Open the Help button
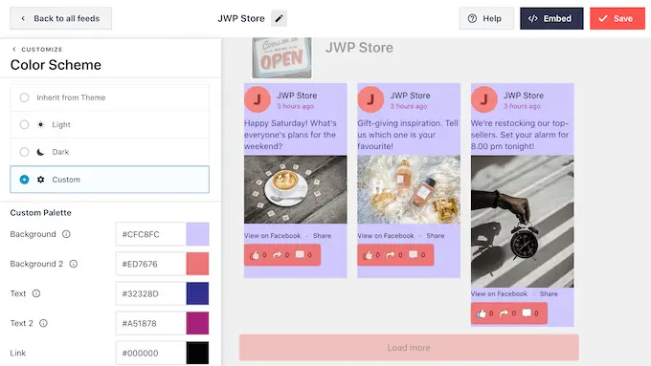The width and height of the screenshot is (651, 366). point(486,18)
